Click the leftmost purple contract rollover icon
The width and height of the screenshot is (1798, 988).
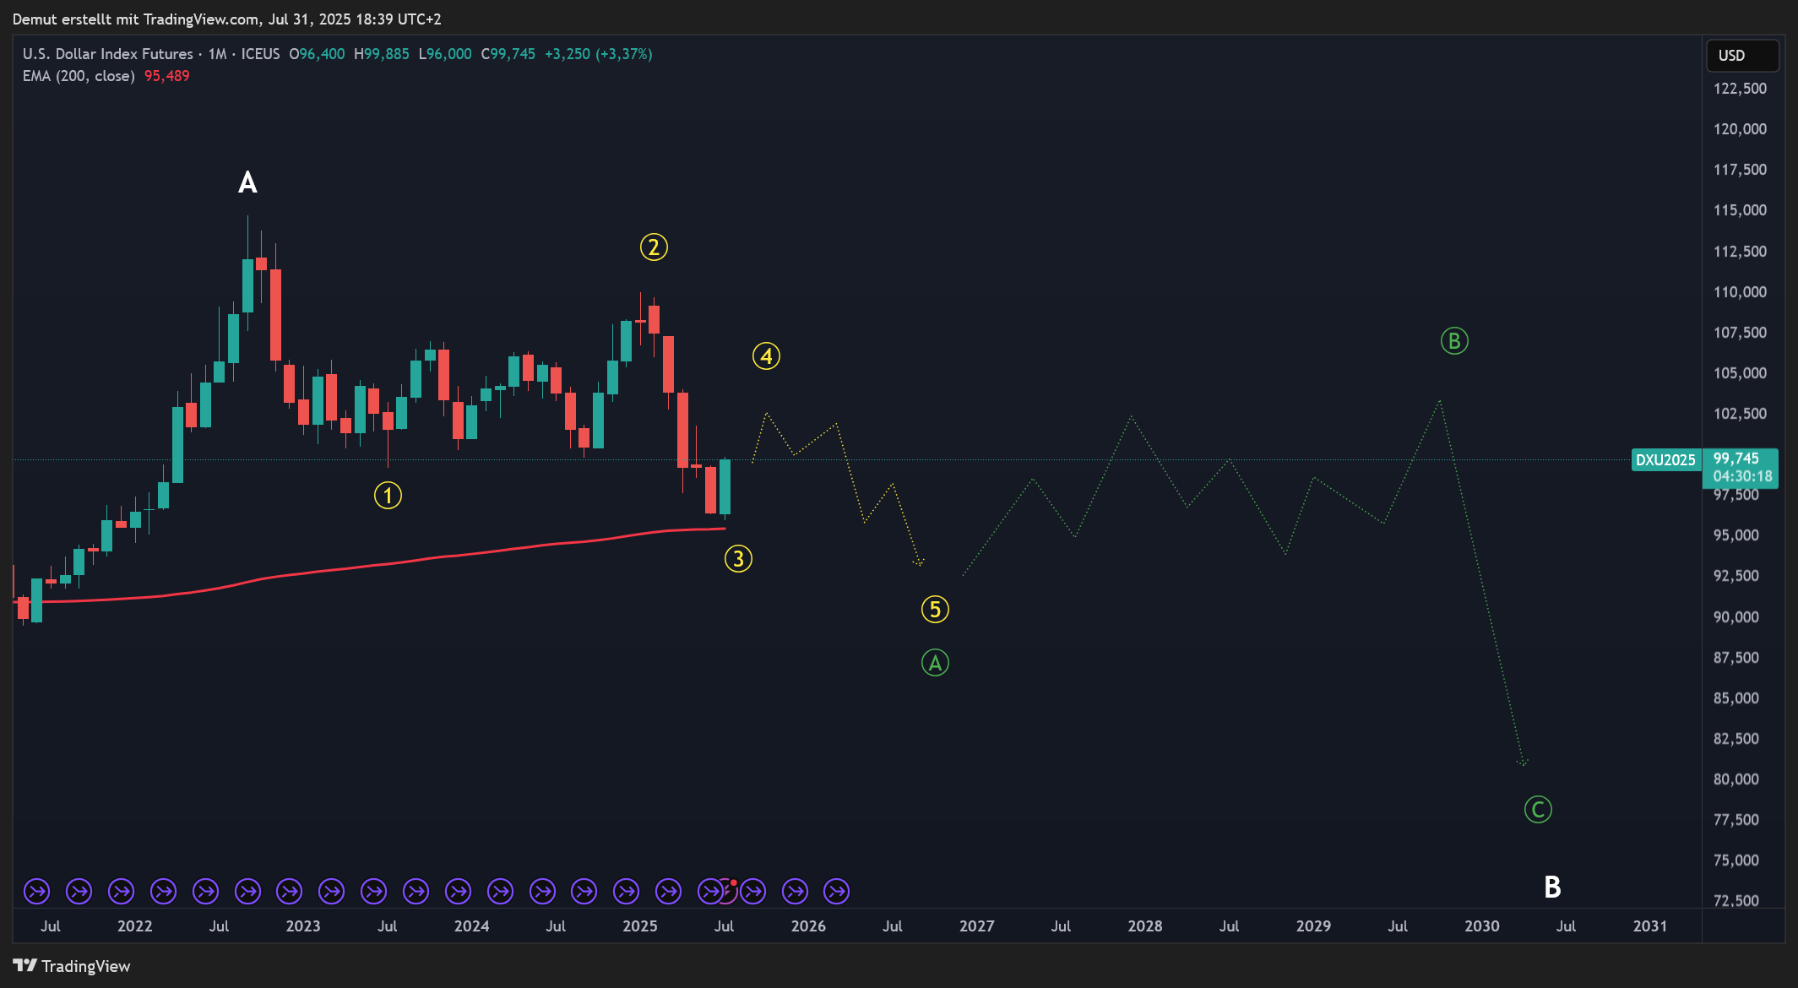(x=36, y=891)
